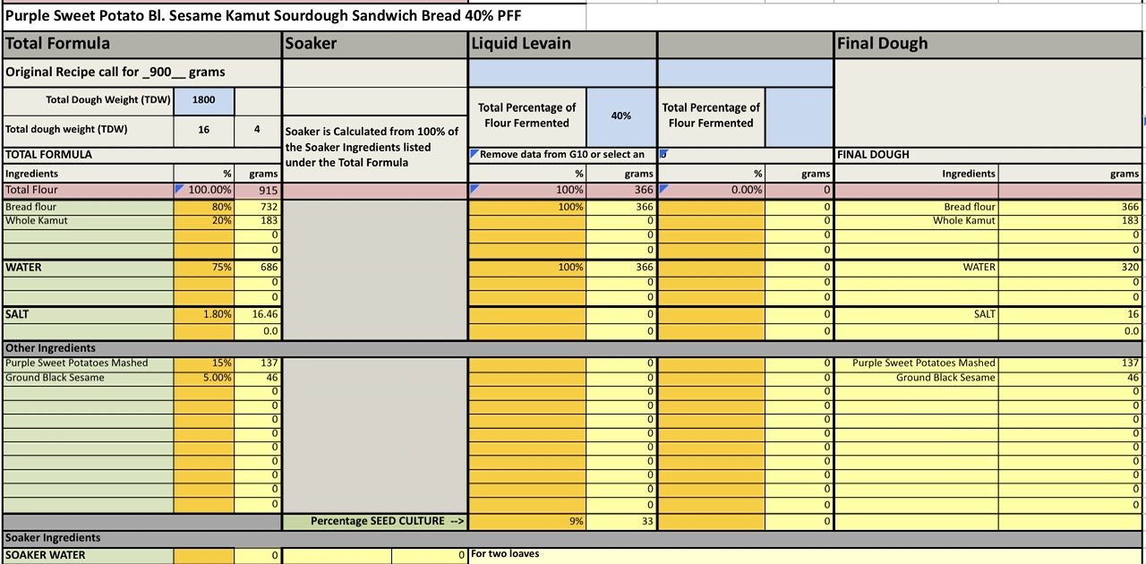
Task: Select the 'Remove data from G10' note cell
Action: point(562,154)
